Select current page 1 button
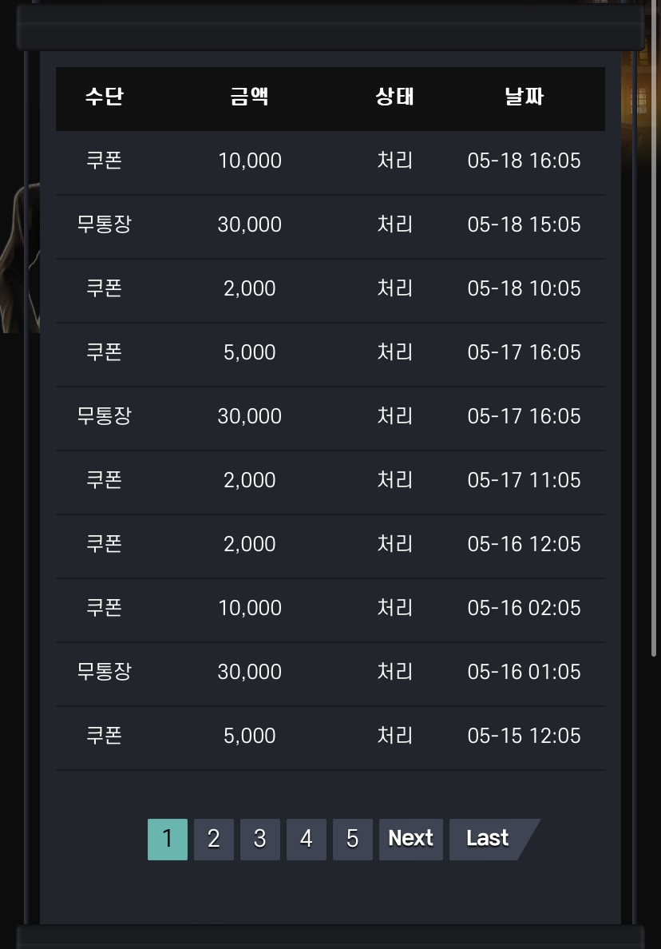The width and height of the screenshot is (661, 949). tap(168, 839)
